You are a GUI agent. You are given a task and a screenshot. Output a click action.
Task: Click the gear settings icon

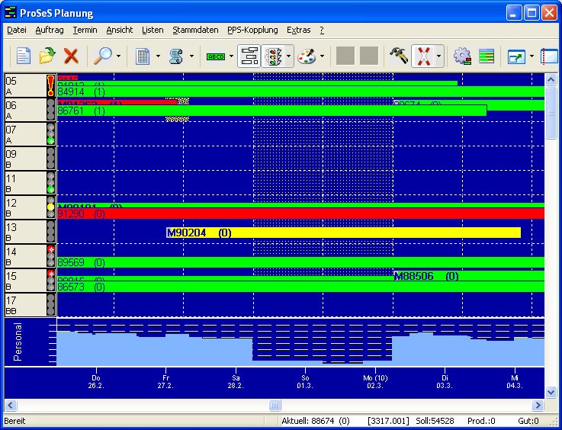click(x=461, y=56)
